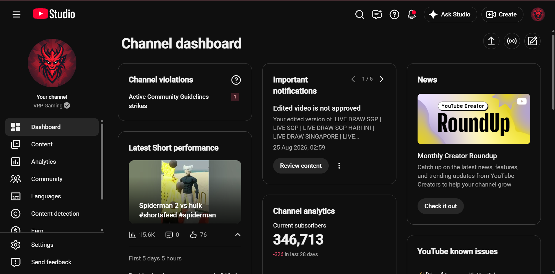
Task: Open Analytics in the sidebar
Action: click(52, 162)
